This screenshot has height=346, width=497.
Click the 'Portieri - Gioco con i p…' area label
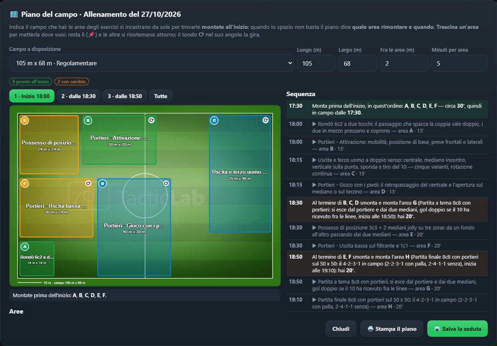(x=134, y=226)
